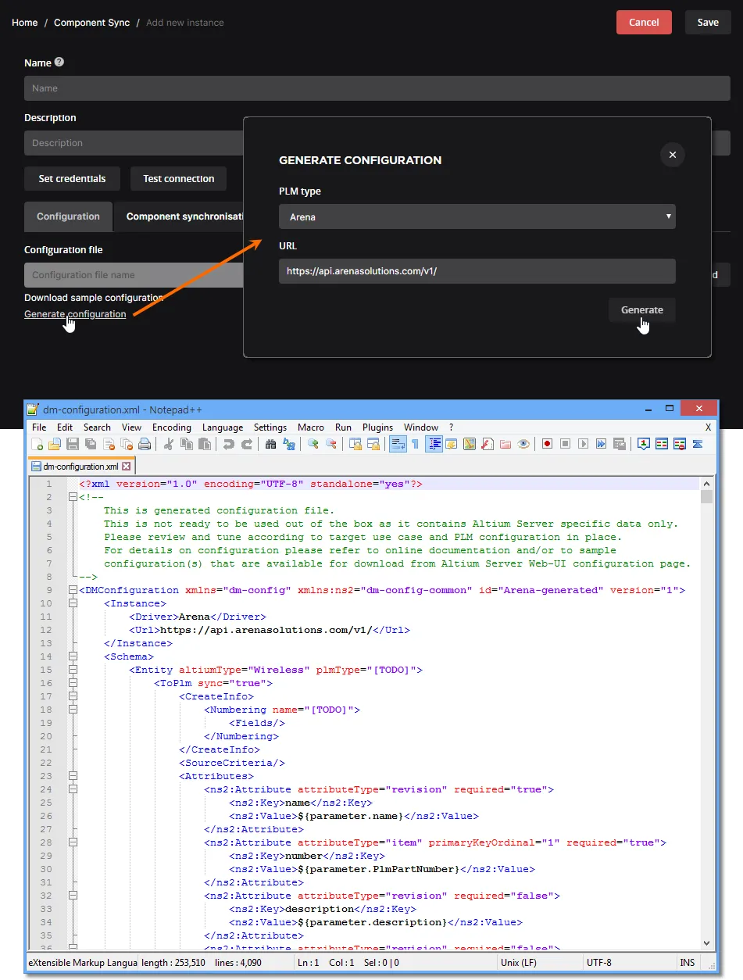This screenshot has width=743, height=980.
Task: Click the red Cancel button
Action: point(644,22)
